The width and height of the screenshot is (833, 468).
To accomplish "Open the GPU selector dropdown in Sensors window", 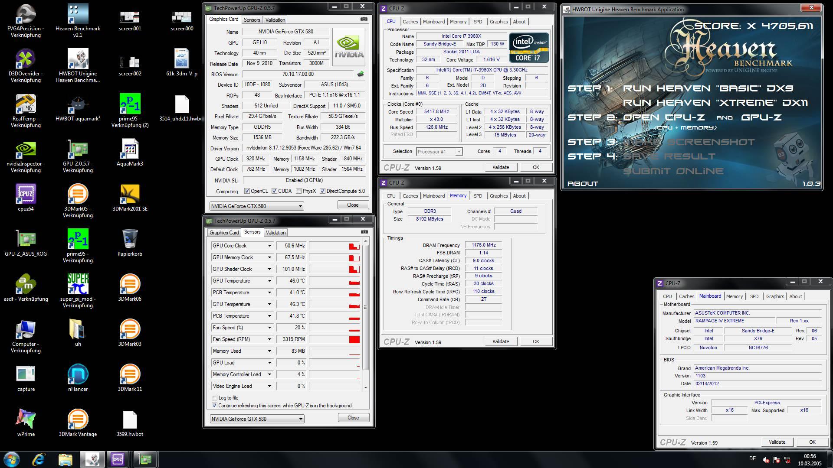I will 257,419.
